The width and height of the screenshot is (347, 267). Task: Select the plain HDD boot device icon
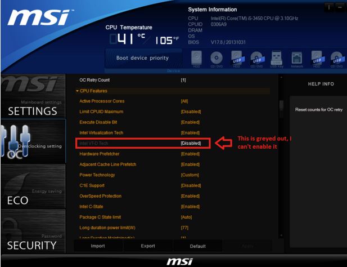[196, 59]
